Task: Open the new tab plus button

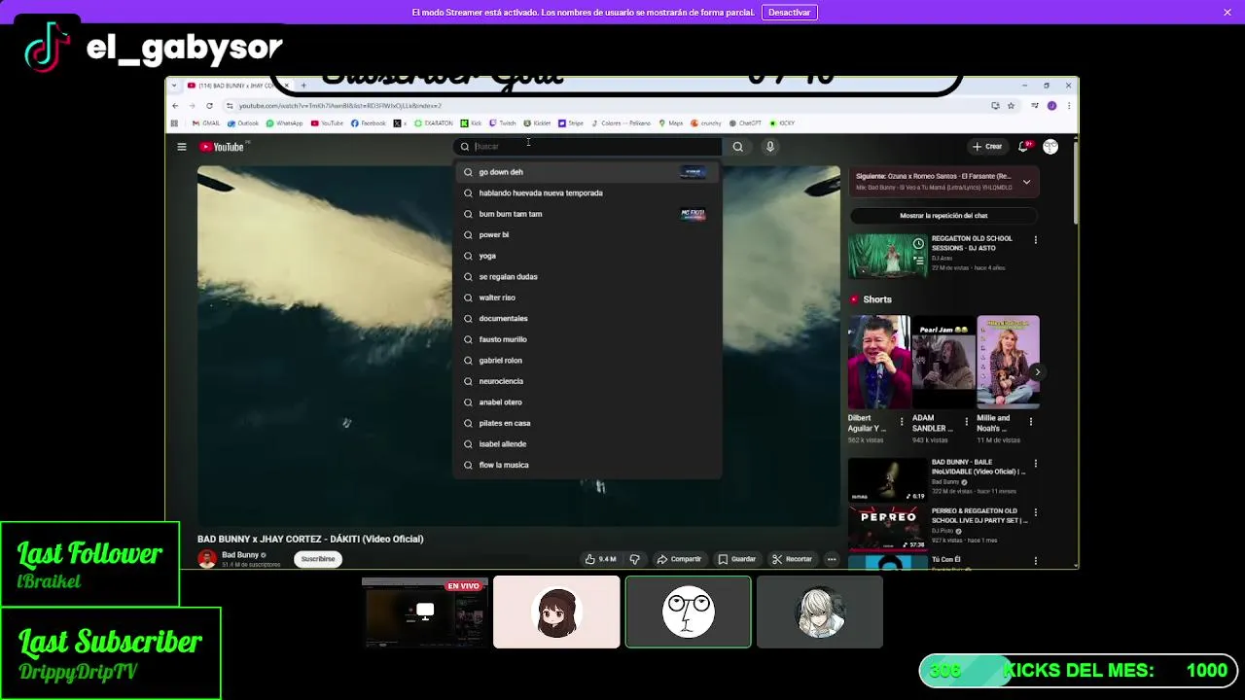Action: [303, 86]
